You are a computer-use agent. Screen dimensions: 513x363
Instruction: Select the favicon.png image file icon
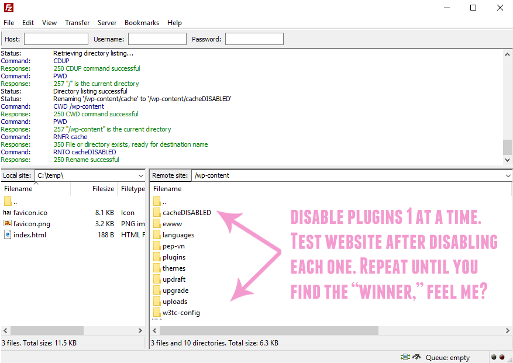click(7, 224)
